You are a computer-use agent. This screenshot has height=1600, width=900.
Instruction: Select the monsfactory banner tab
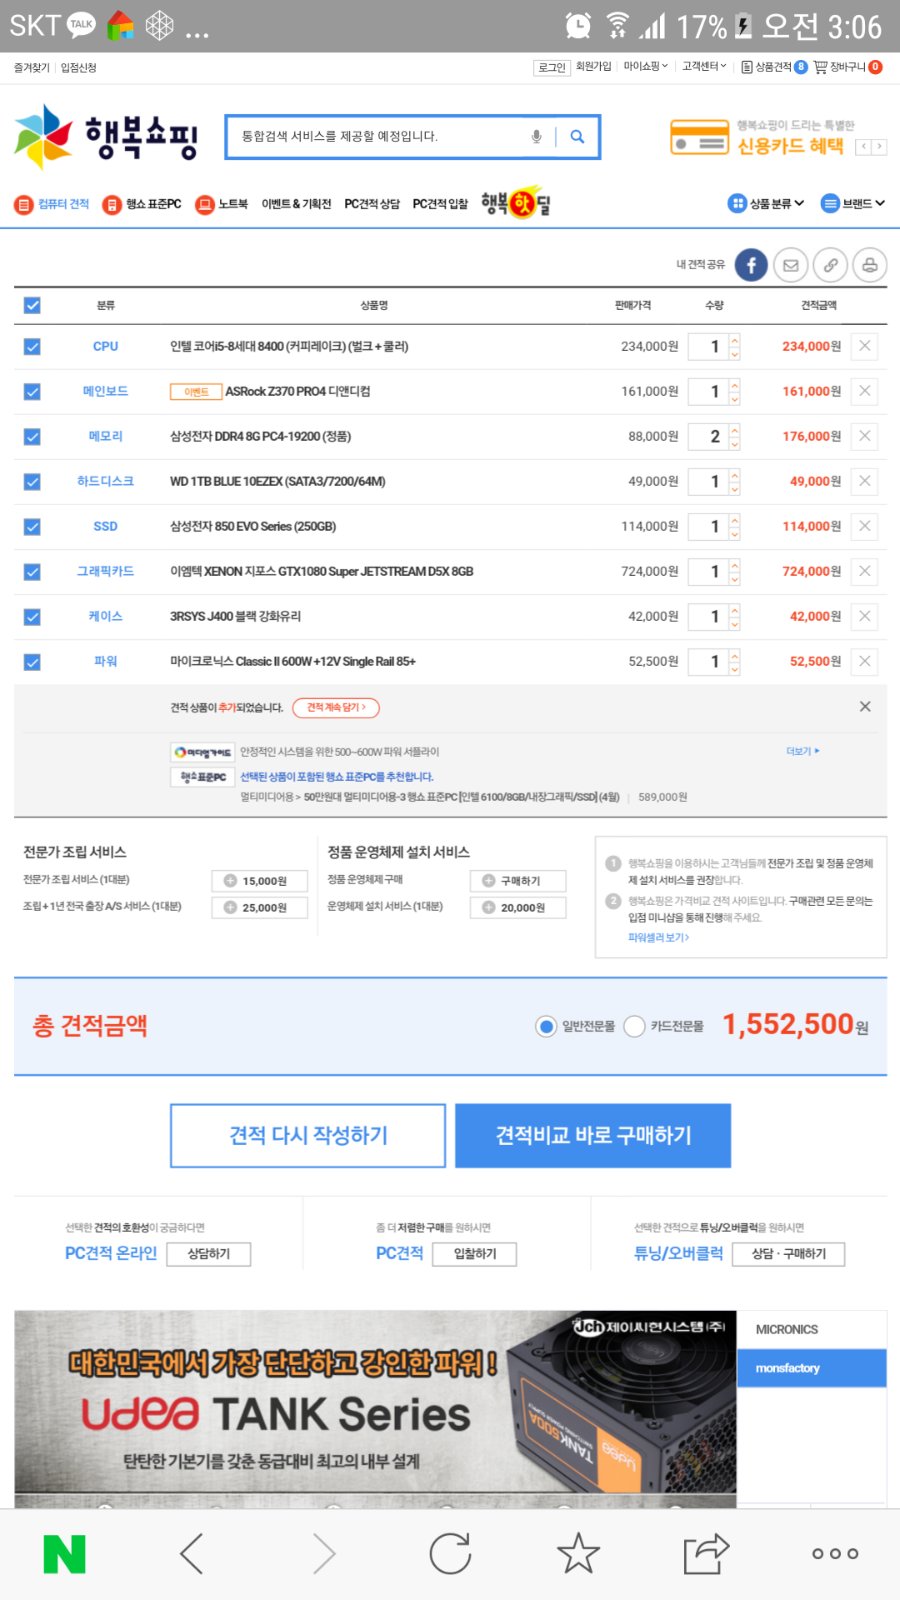tap(812, 1368)
